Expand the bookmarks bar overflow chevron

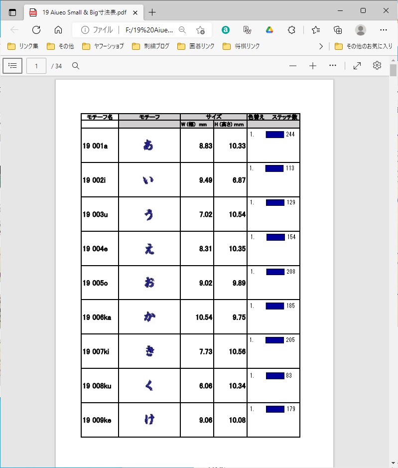click(321, 46)
